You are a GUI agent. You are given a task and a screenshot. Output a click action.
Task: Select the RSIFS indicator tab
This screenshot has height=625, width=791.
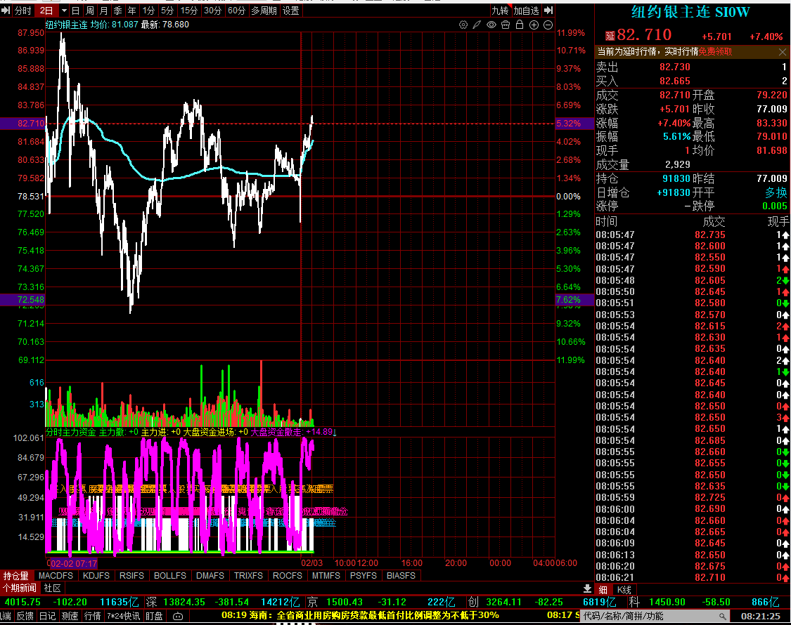coord(131,575)
